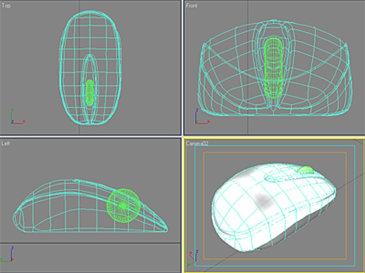Open the Camera02 viewport label menu

(197, 143)
